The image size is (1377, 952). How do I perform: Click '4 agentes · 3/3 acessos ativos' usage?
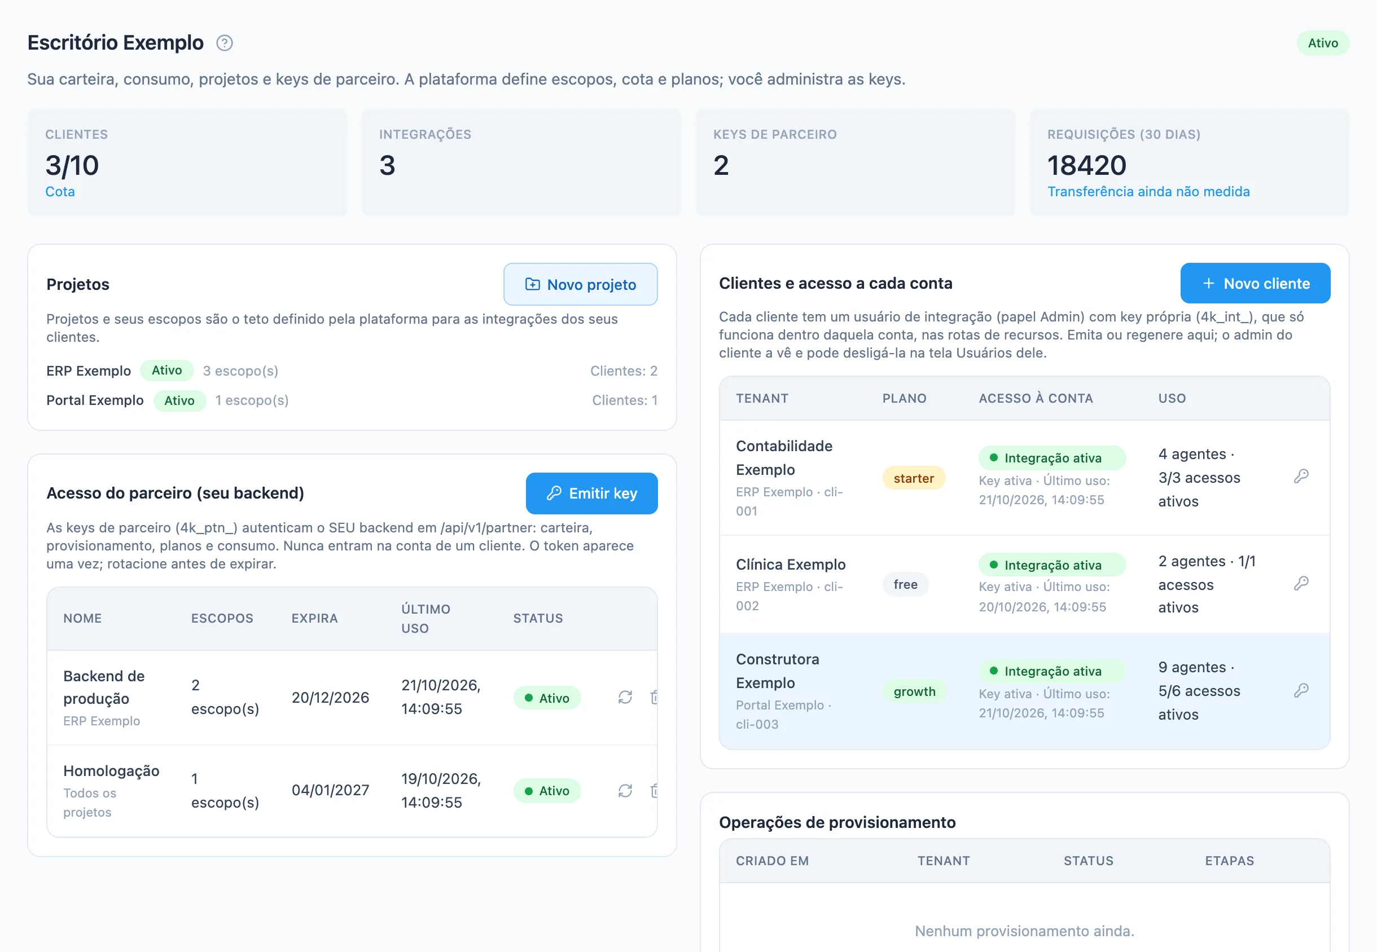point(1199,478)
